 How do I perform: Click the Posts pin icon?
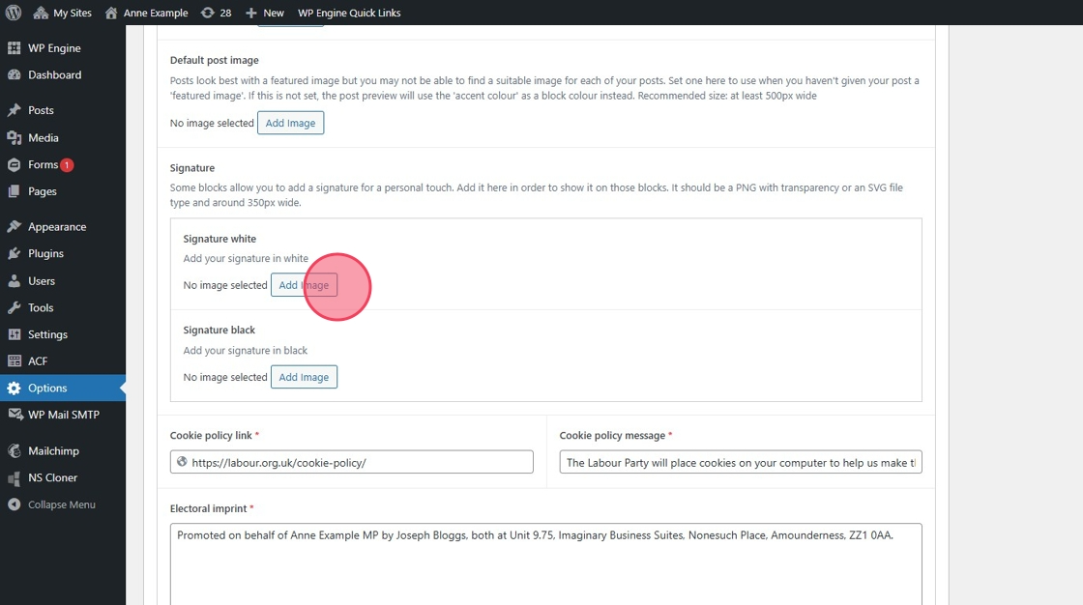tap(14, 110)
